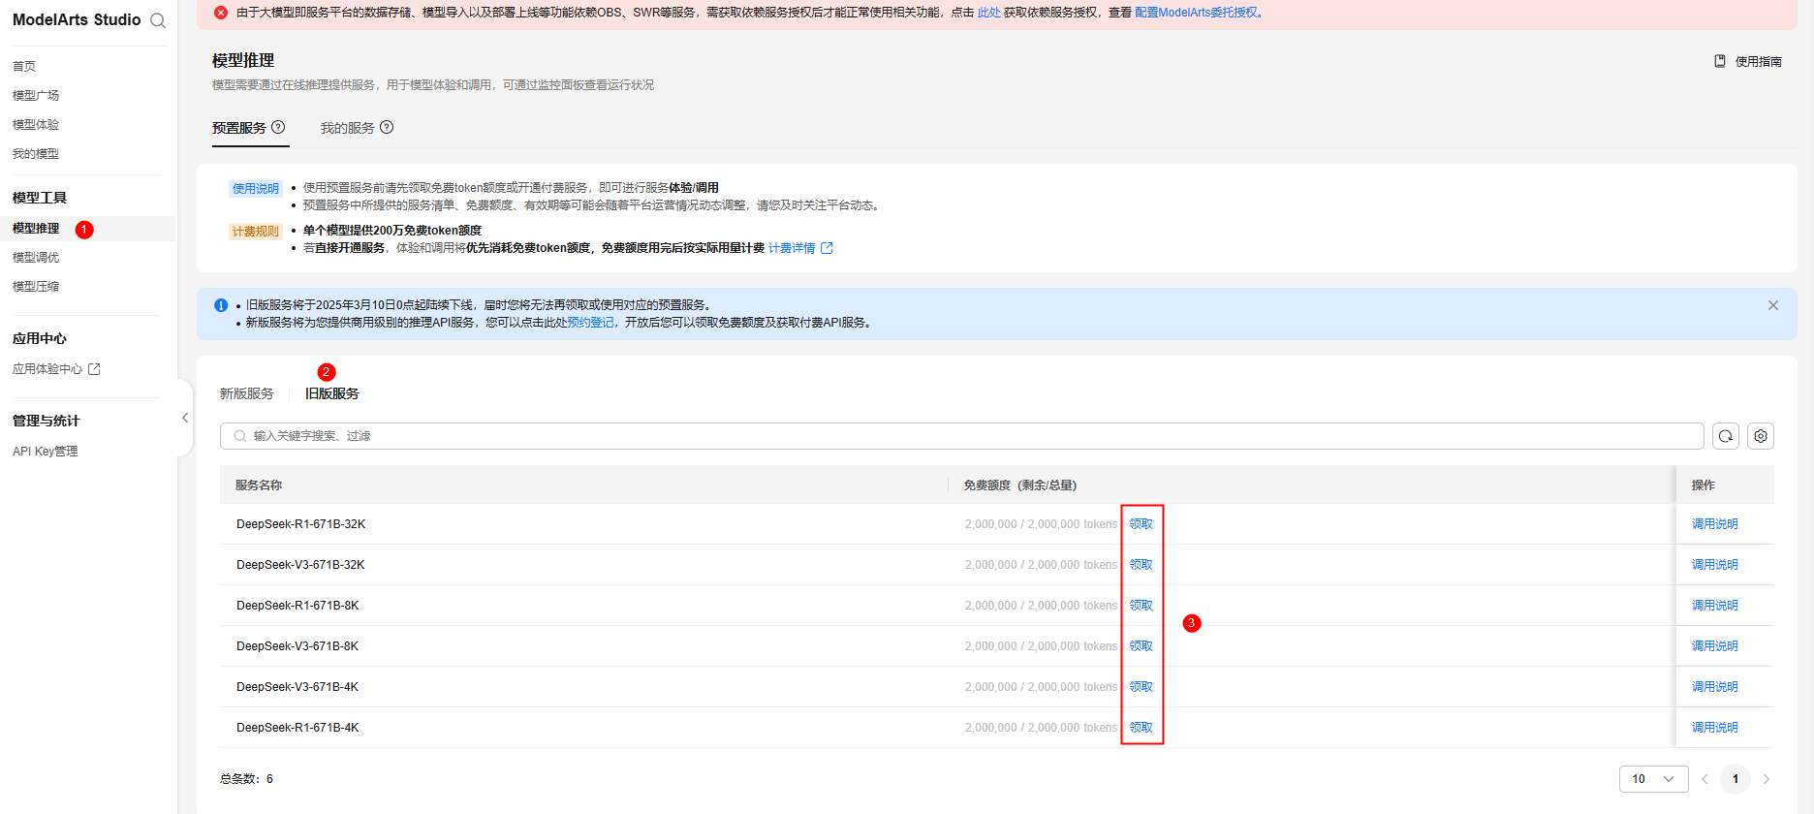
Task: Click the DeepSeek-R1-671B-4K service name
Action: point(297,728)
